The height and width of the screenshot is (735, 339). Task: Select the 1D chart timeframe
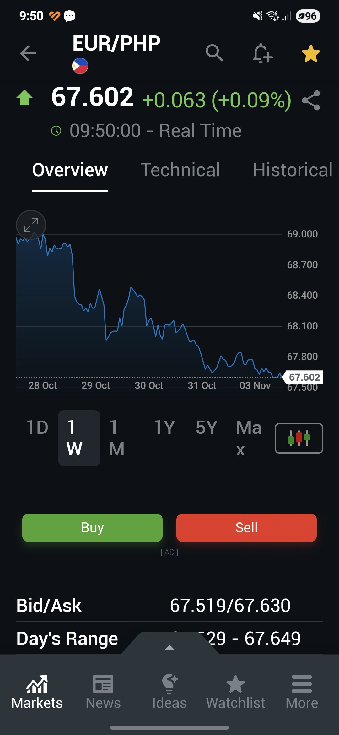click(37, 427)
